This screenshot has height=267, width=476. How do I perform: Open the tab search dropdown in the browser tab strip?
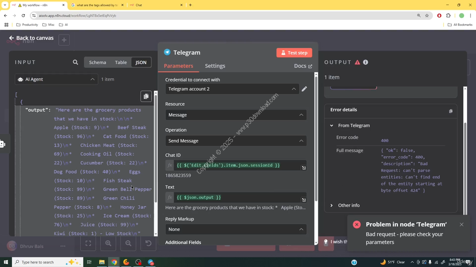tap(5, 5)
